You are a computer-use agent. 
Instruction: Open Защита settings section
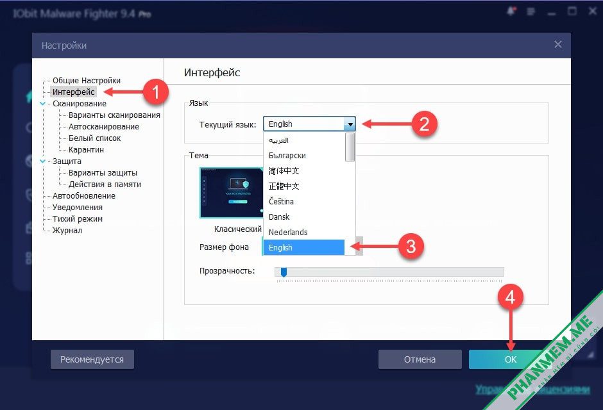67,161
